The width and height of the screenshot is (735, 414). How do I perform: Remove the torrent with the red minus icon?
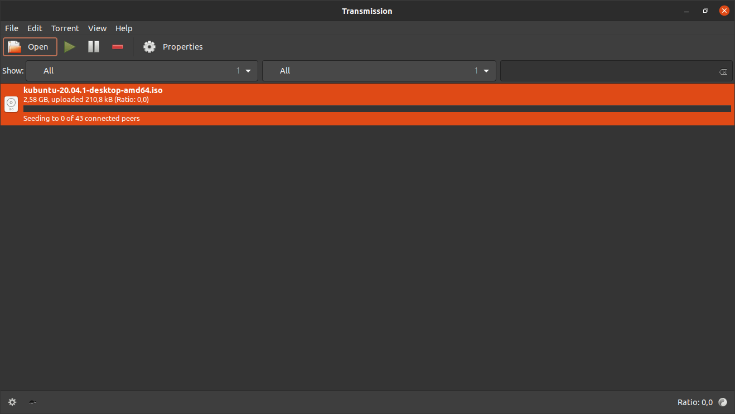point(118,47)
